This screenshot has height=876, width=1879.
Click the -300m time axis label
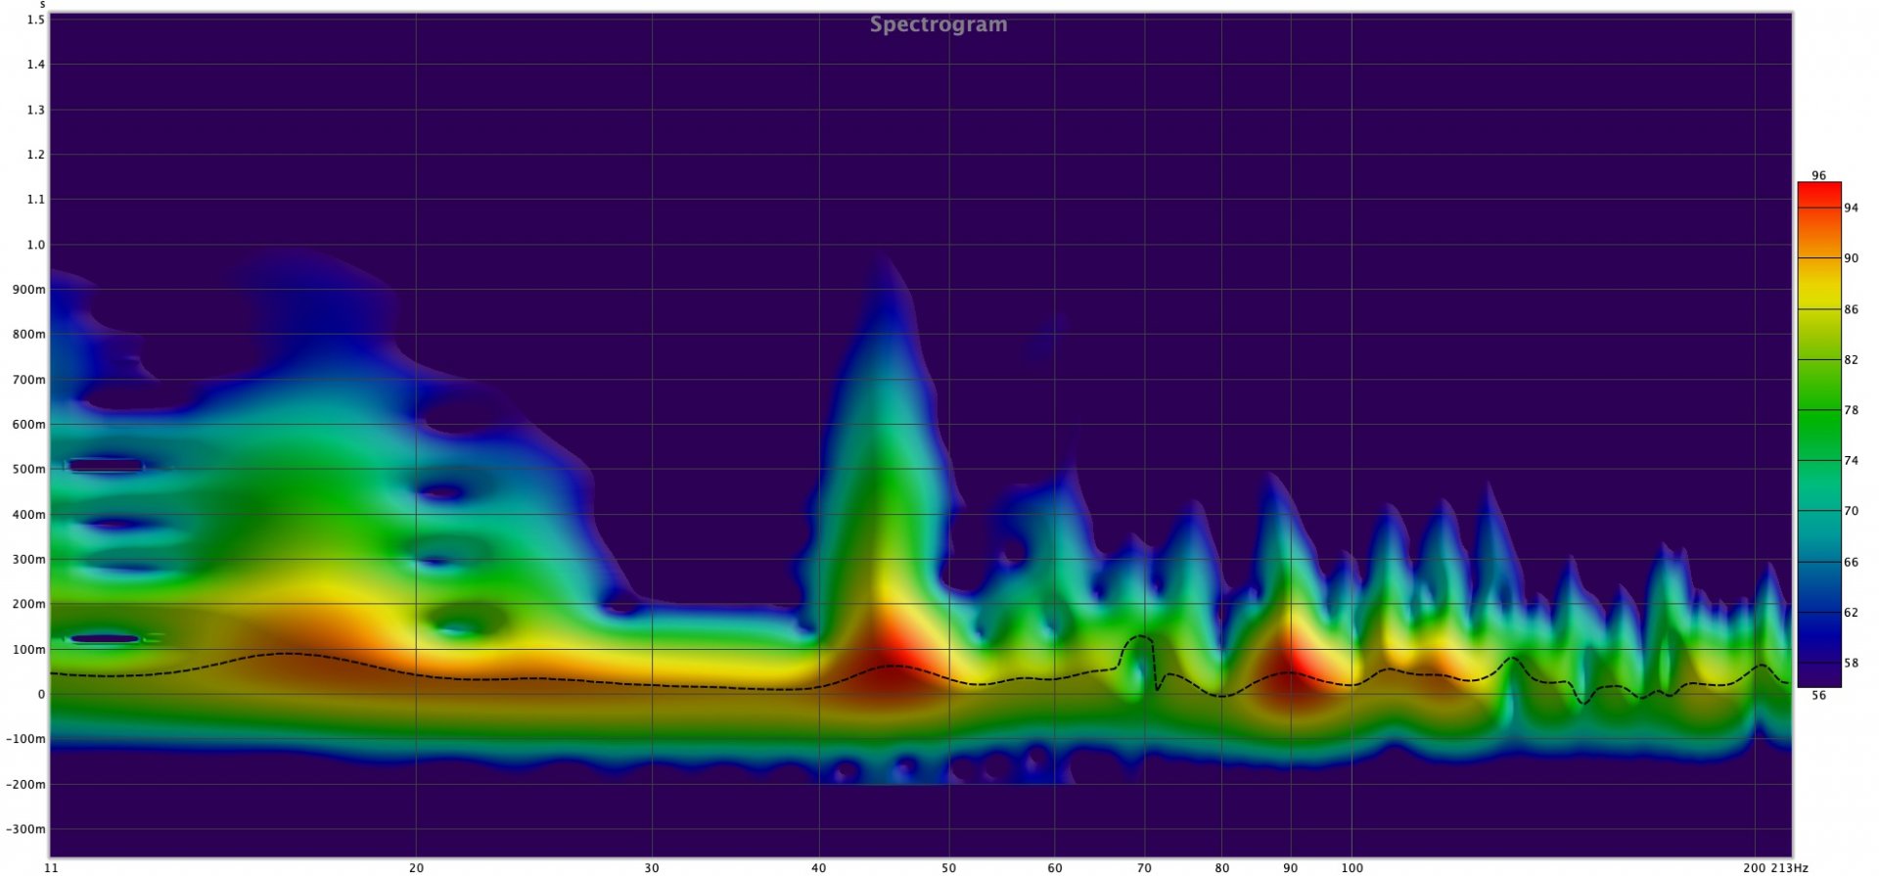[x=25, y=830]
